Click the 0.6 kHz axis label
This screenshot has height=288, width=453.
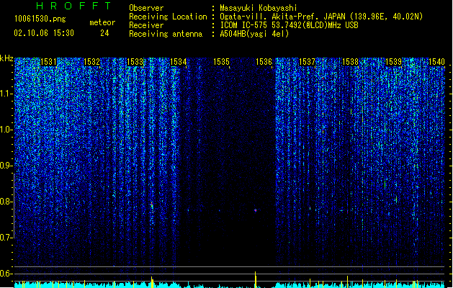click(6, 274)
